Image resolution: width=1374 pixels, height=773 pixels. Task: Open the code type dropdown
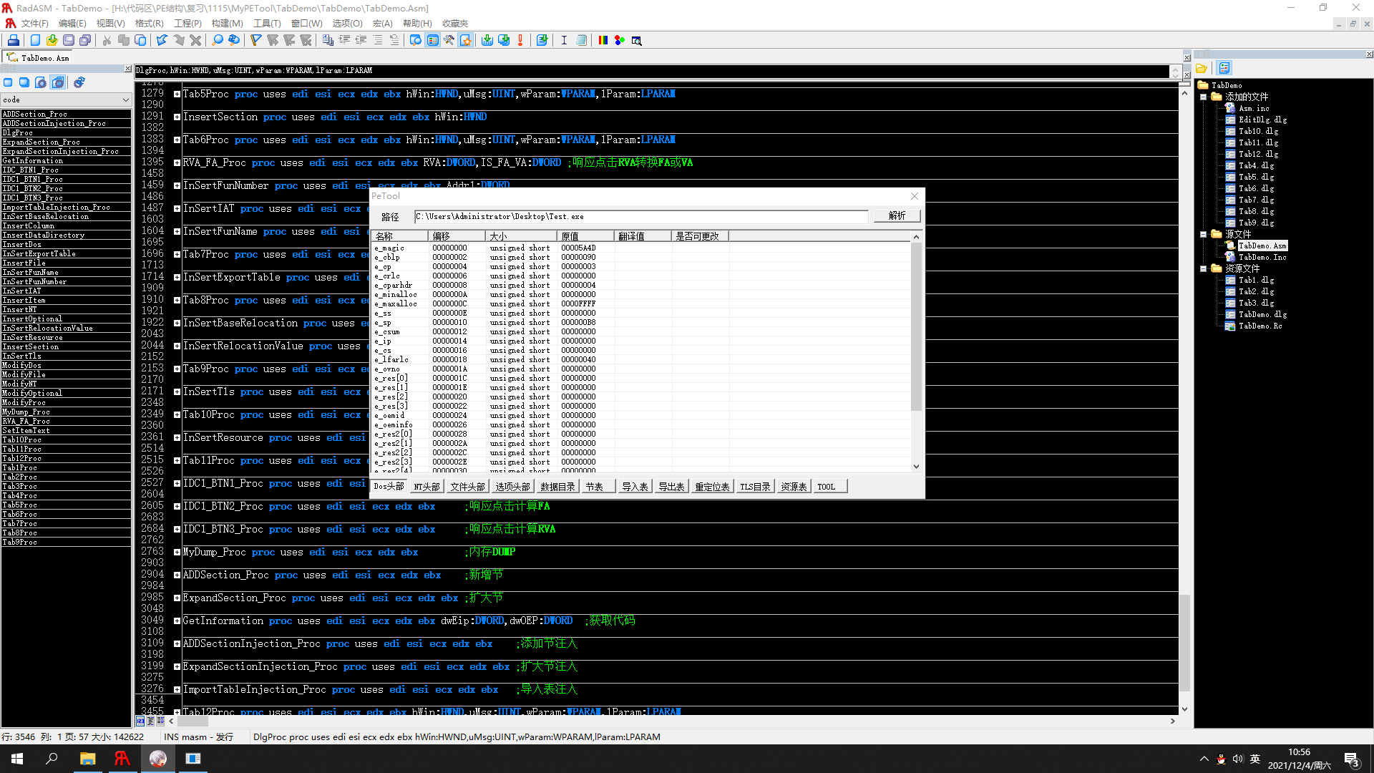coord(126,100)
